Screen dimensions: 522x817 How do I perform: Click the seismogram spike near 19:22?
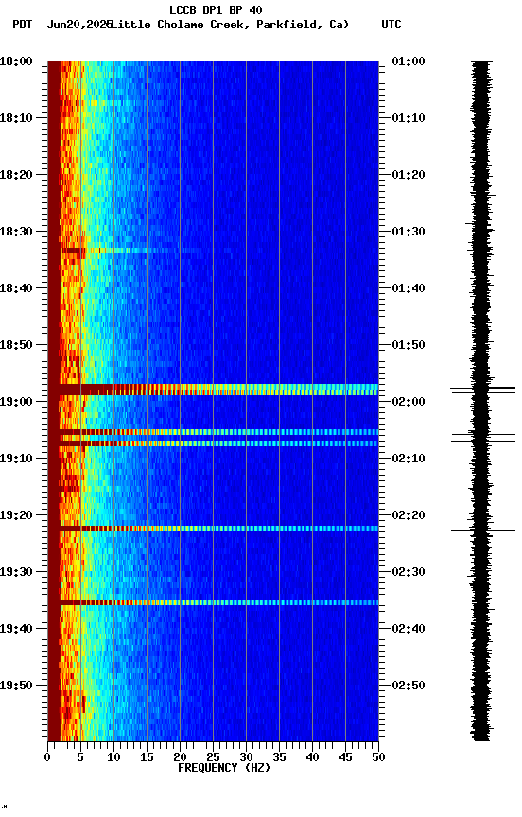[x=483, y=530]
